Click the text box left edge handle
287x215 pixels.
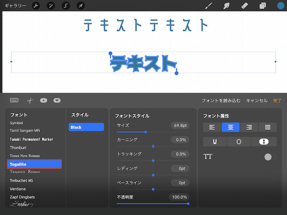[x=11, y=62]
